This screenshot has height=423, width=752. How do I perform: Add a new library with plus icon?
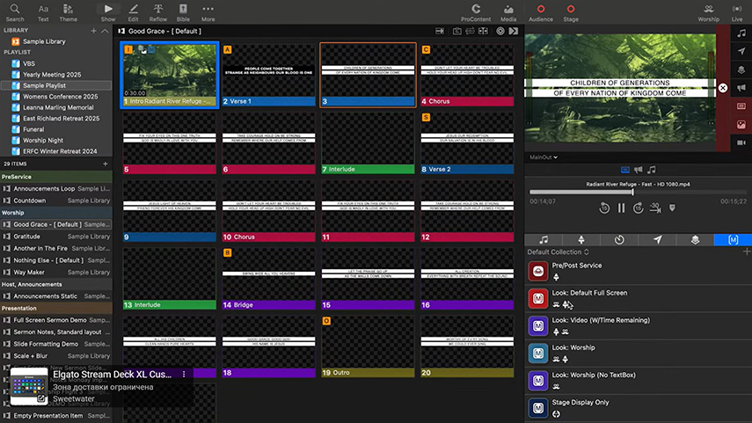[93, 31]
